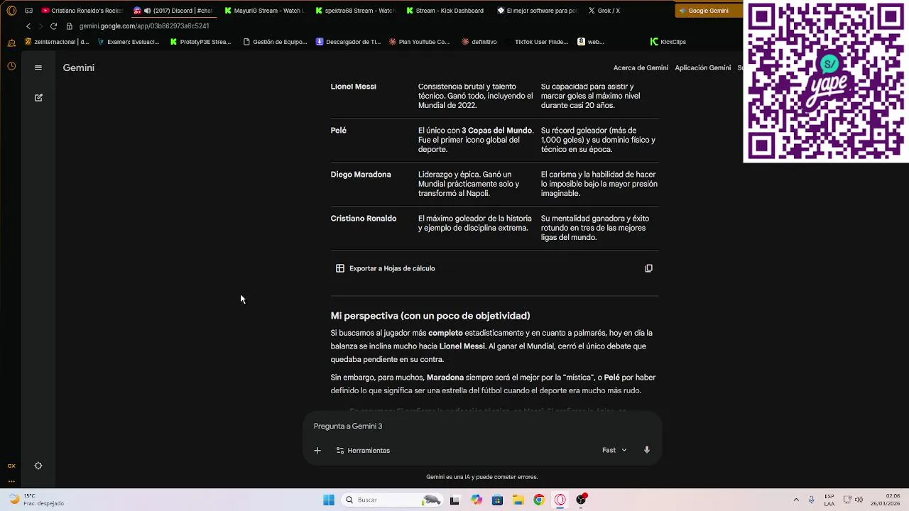Click the plus icon to add files
The height and width of the screenshot is (511, 909).
click(x=317, y=450)
